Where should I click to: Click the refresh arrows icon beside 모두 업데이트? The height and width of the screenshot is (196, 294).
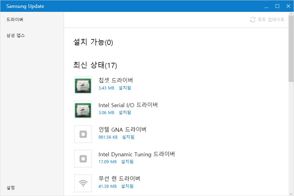click(252, 19)
